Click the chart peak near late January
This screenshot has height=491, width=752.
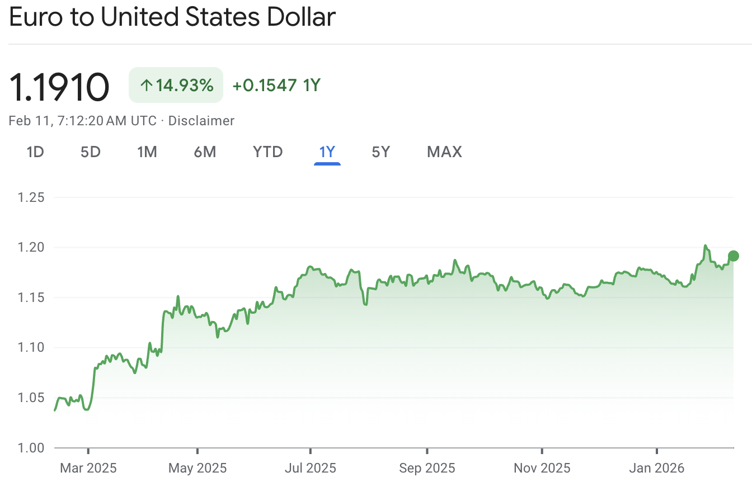[706, 246]
